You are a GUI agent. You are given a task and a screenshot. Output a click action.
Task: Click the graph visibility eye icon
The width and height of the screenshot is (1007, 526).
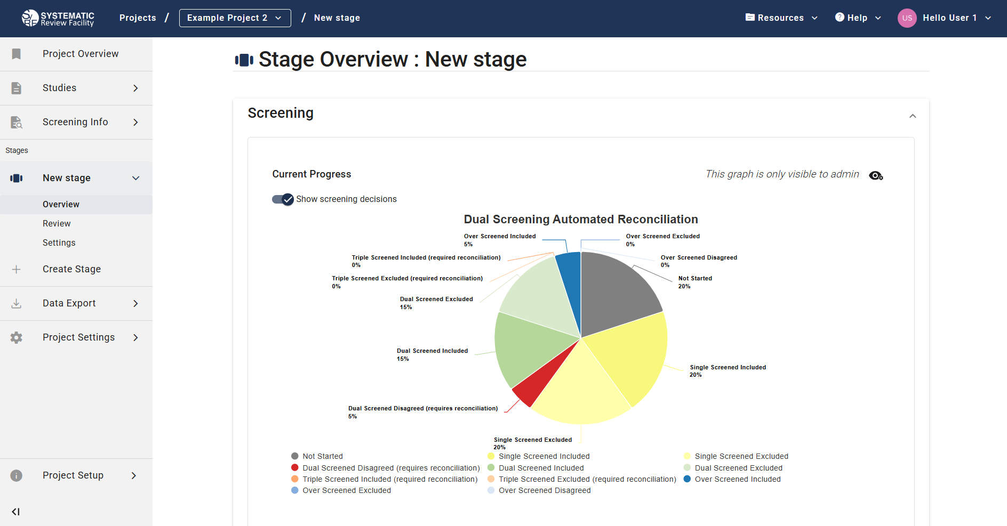pos(875,175)
